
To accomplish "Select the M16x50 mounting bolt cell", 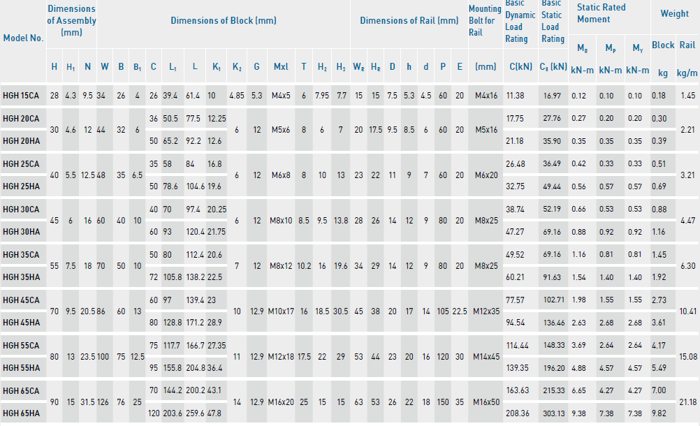I will [486, 402].
